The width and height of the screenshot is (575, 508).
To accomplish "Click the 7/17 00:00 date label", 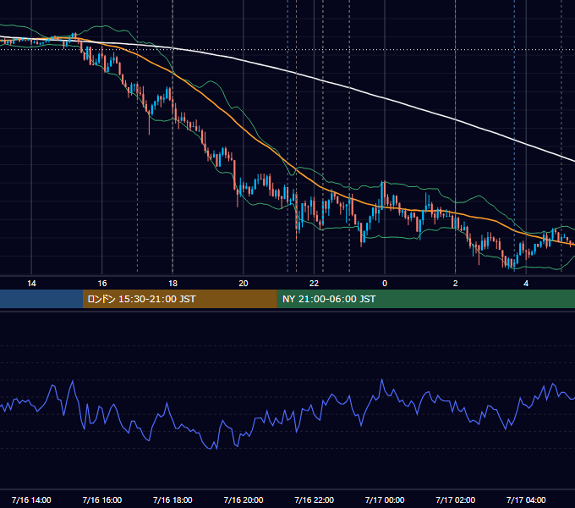I will (385, 500).
